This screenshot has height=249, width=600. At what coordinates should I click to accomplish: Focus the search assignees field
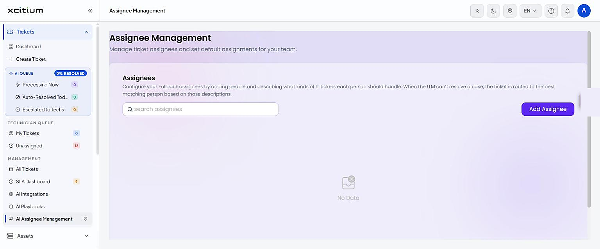[200, 109]
